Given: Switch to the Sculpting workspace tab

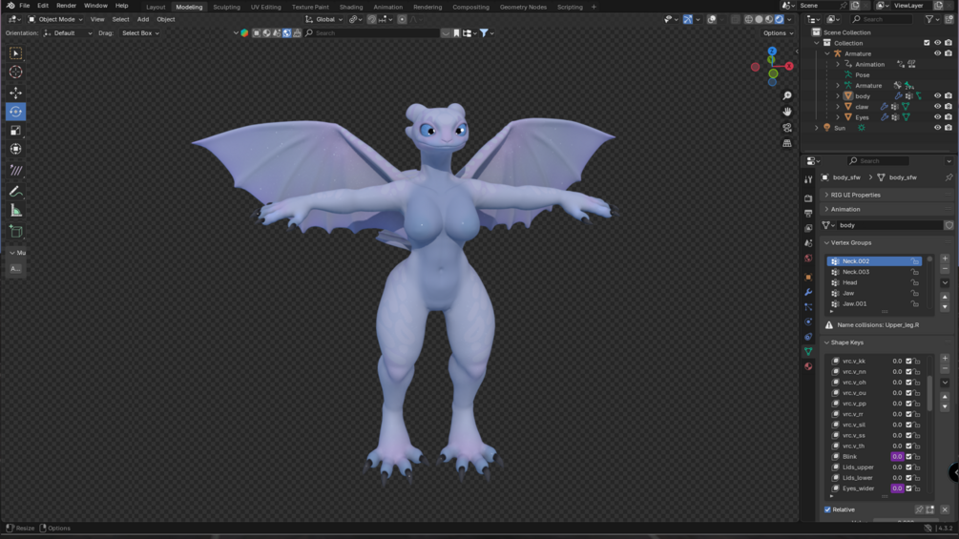Looking at the screenshot, I should pyautogui.click(x=226, y=7).
